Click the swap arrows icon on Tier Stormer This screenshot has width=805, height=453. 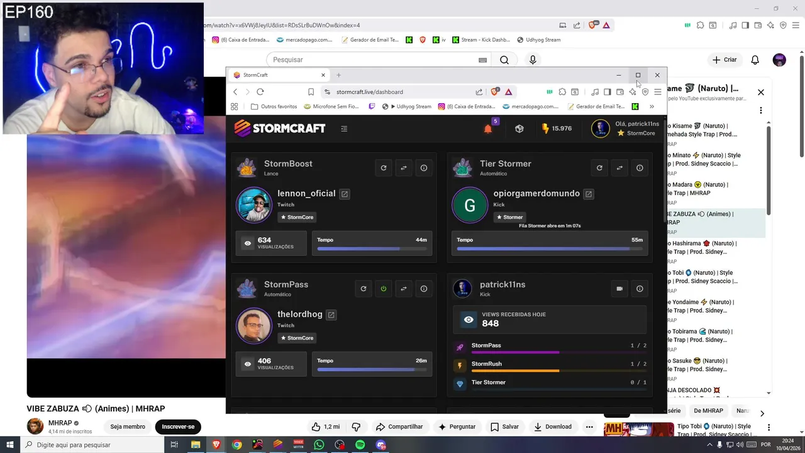coord(619,168)
